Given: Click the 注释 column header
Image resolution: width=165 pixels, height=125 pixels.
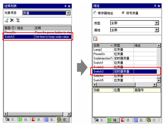Looking at the screenshot, I should click(53, 28).
